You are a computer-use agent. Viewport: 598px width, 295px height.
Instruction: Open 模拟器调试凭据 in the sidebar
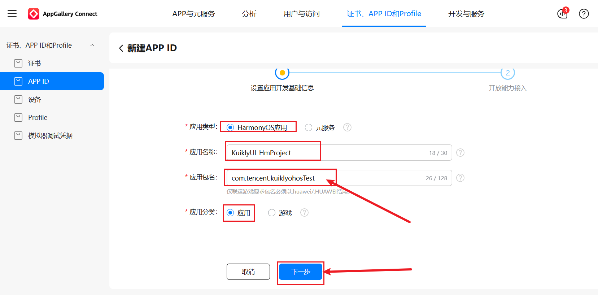(x=52, y=135)
